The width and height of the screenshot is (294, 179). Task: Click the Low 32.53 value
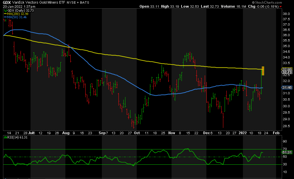click(x=190, y=6)
